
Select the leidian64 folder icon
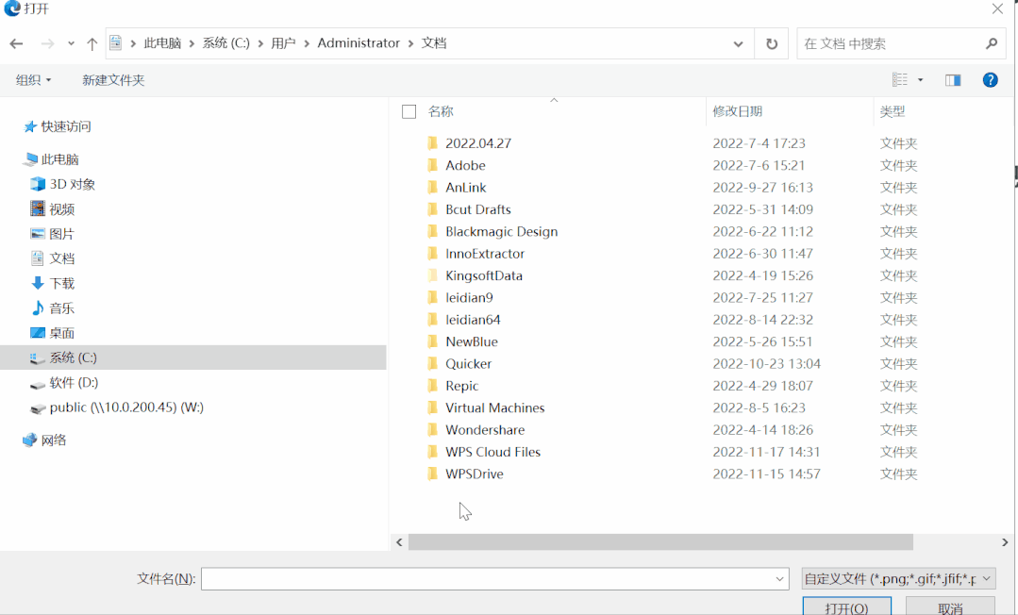433,320
